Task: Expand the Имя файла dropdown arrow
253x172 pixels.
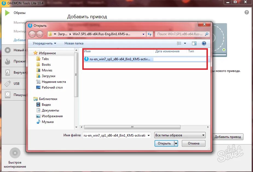Action: pos(149,135)
